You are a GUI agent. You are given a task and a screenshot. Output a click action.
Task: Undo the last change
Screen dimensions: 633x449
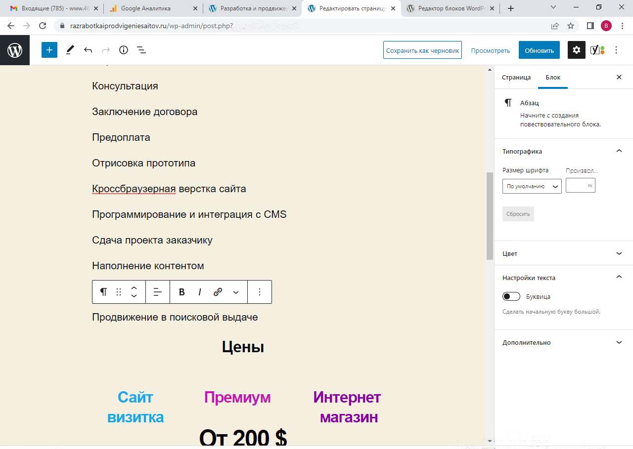pyautogui.click(x=88, y=50)
